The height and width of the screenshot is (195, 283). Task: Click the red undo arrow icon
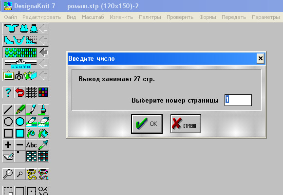(20, 92)
